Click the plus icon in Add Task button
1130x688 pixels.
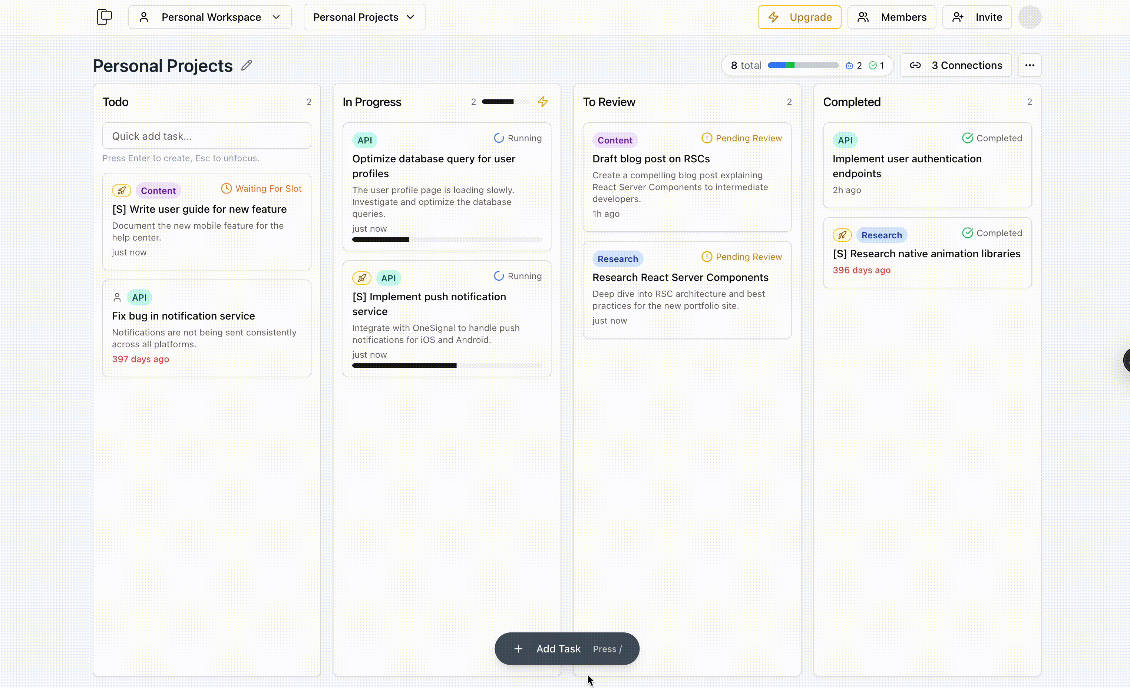[x=518, y=649]
